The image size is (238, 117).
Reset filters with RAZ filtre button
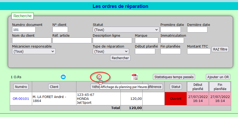click(x=220, y=49)
